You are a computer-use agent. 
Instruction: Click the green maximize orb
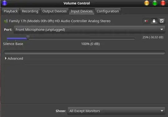155,3
